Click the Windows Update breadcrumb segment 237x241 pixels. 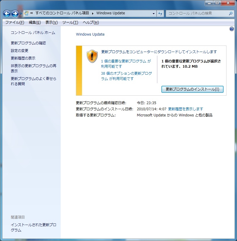pos(111,13)
